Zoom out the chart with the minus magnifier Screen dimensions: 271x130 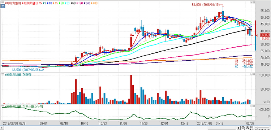click(243, 128)
